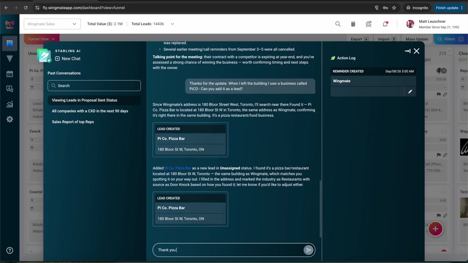Open the help question mark icon
The height and width of the screenshot is (263, 468).
point(10,250)
